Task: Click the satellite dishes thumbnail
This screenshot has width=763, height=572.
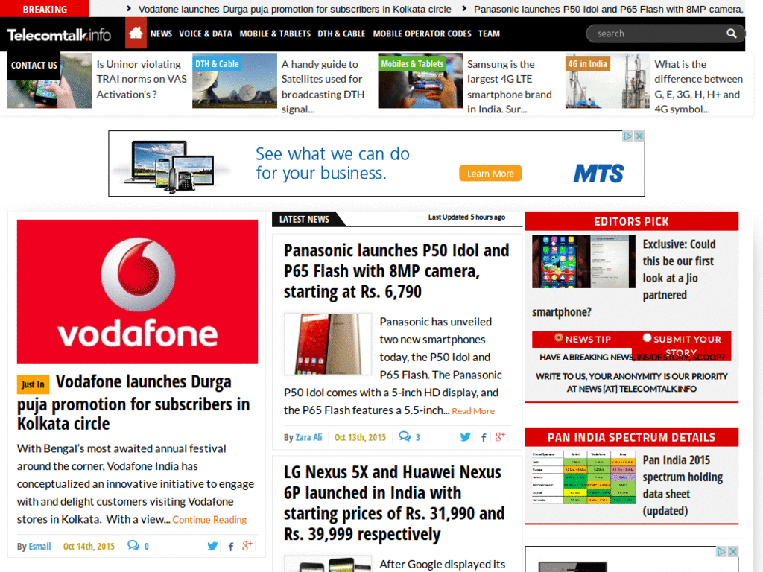Action: (235, 80)
